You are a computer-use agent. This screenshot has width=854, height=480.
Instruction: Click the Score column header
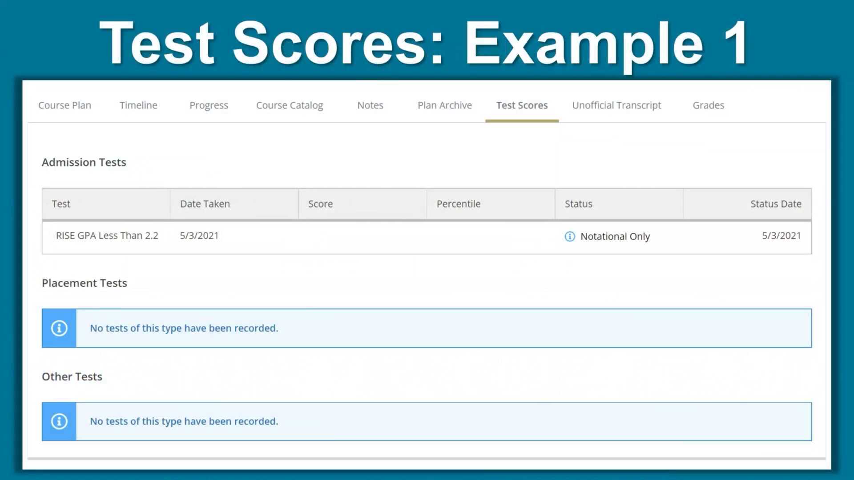[x=320, y=204]
